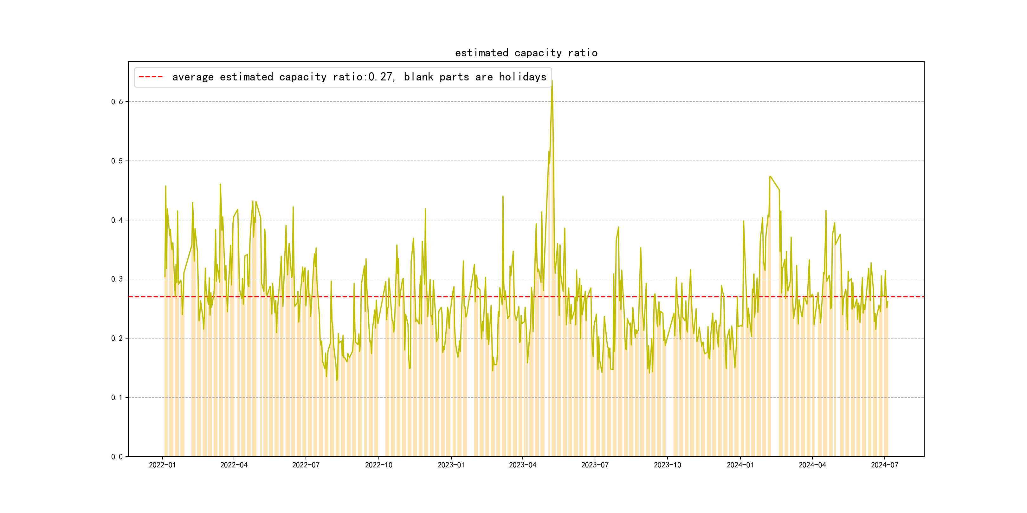The image size is (1027, 513).
Task: Click the 0.0 y-axis tick label
Action: coord(117,457)
